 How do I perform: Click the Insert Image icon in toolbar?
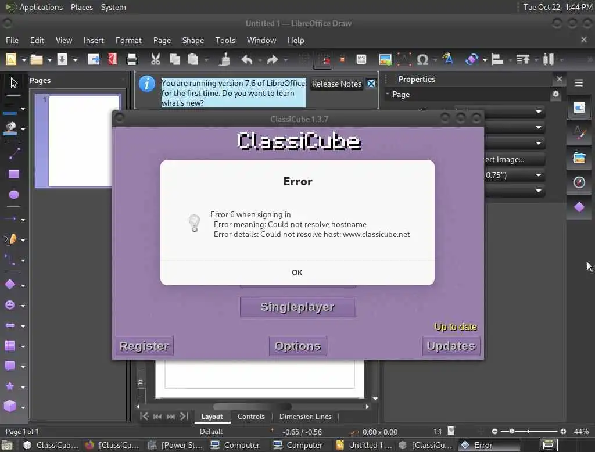click(x=385, y=60)
